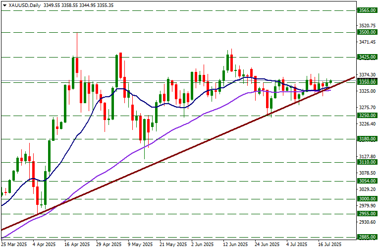Select the 3250.00 level price label
The width and height of the screenshot is (379, 250).
click(367, 116)
